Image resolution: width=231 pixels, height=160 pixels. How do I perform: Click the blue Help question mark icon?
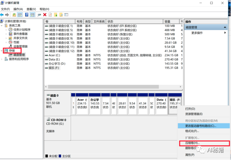tap(27, 15)
